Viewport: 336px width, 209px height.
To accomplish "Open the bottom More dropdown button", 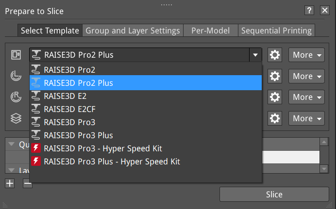I will click(306, 118).
